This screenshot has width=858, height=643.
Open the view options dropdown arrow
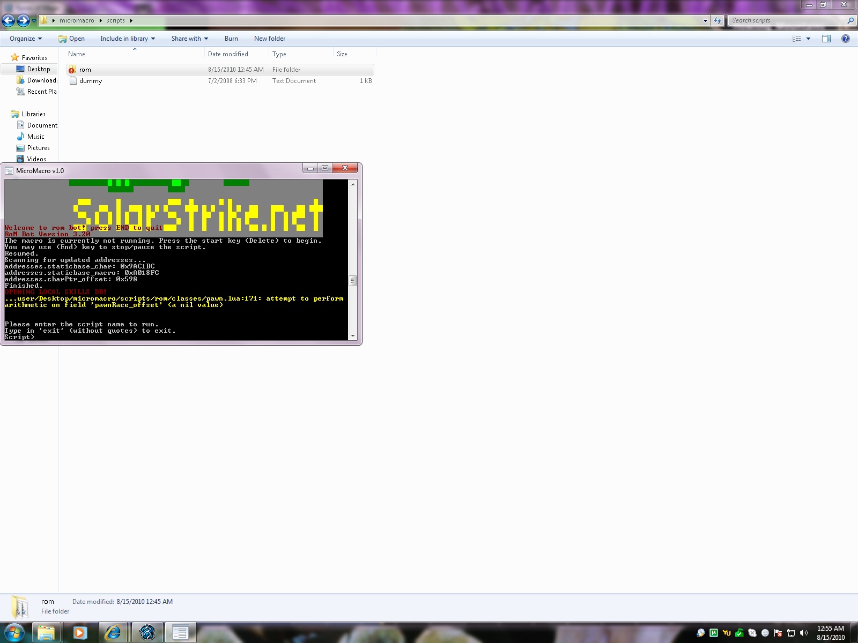pyautogui.click(x=808, y=39)
